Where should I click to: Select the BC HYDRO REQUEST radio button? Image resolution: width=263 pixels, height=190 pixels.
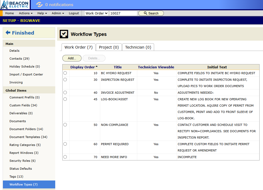point(65,73)
